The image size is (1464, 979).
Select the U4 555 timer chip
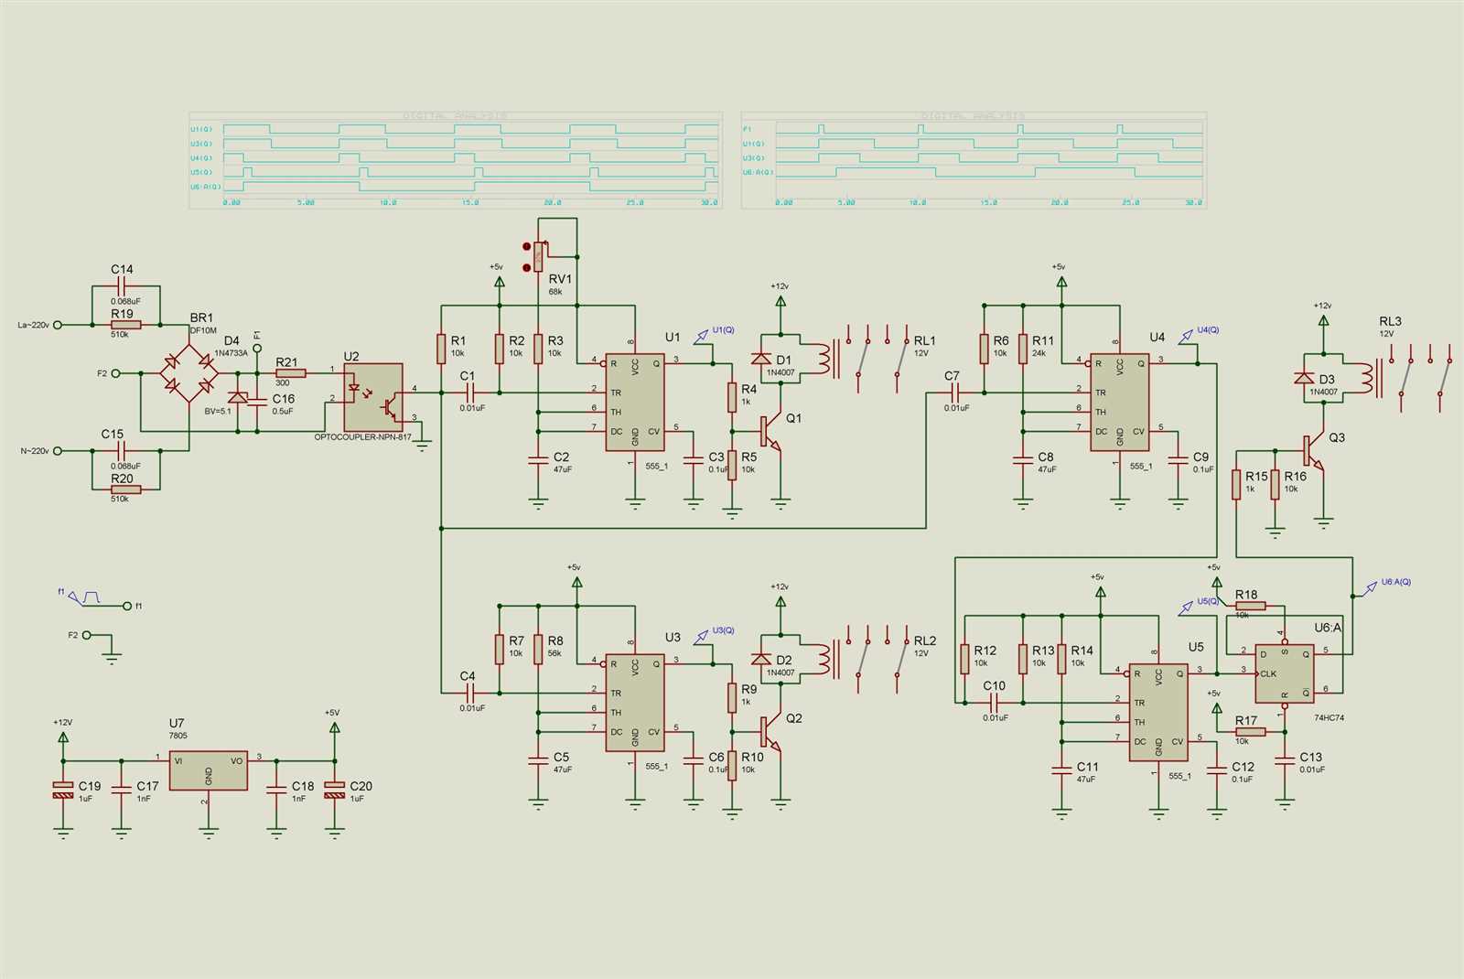click(1119, 403)
